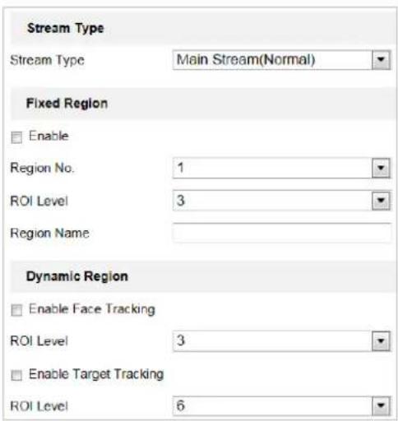Expand the Region No. dropdown arrow
This screenshot has width=398, height=421.
pos(381,168)
